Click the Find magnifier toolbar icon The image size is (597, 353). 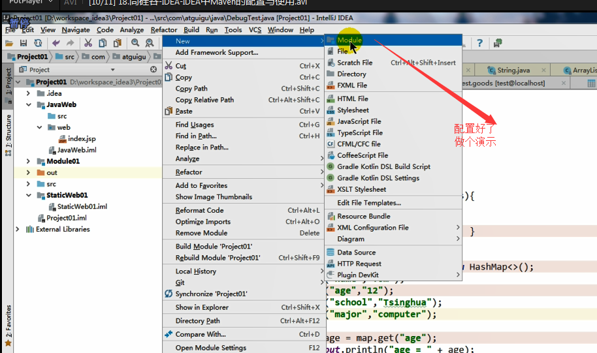point(135,43)
